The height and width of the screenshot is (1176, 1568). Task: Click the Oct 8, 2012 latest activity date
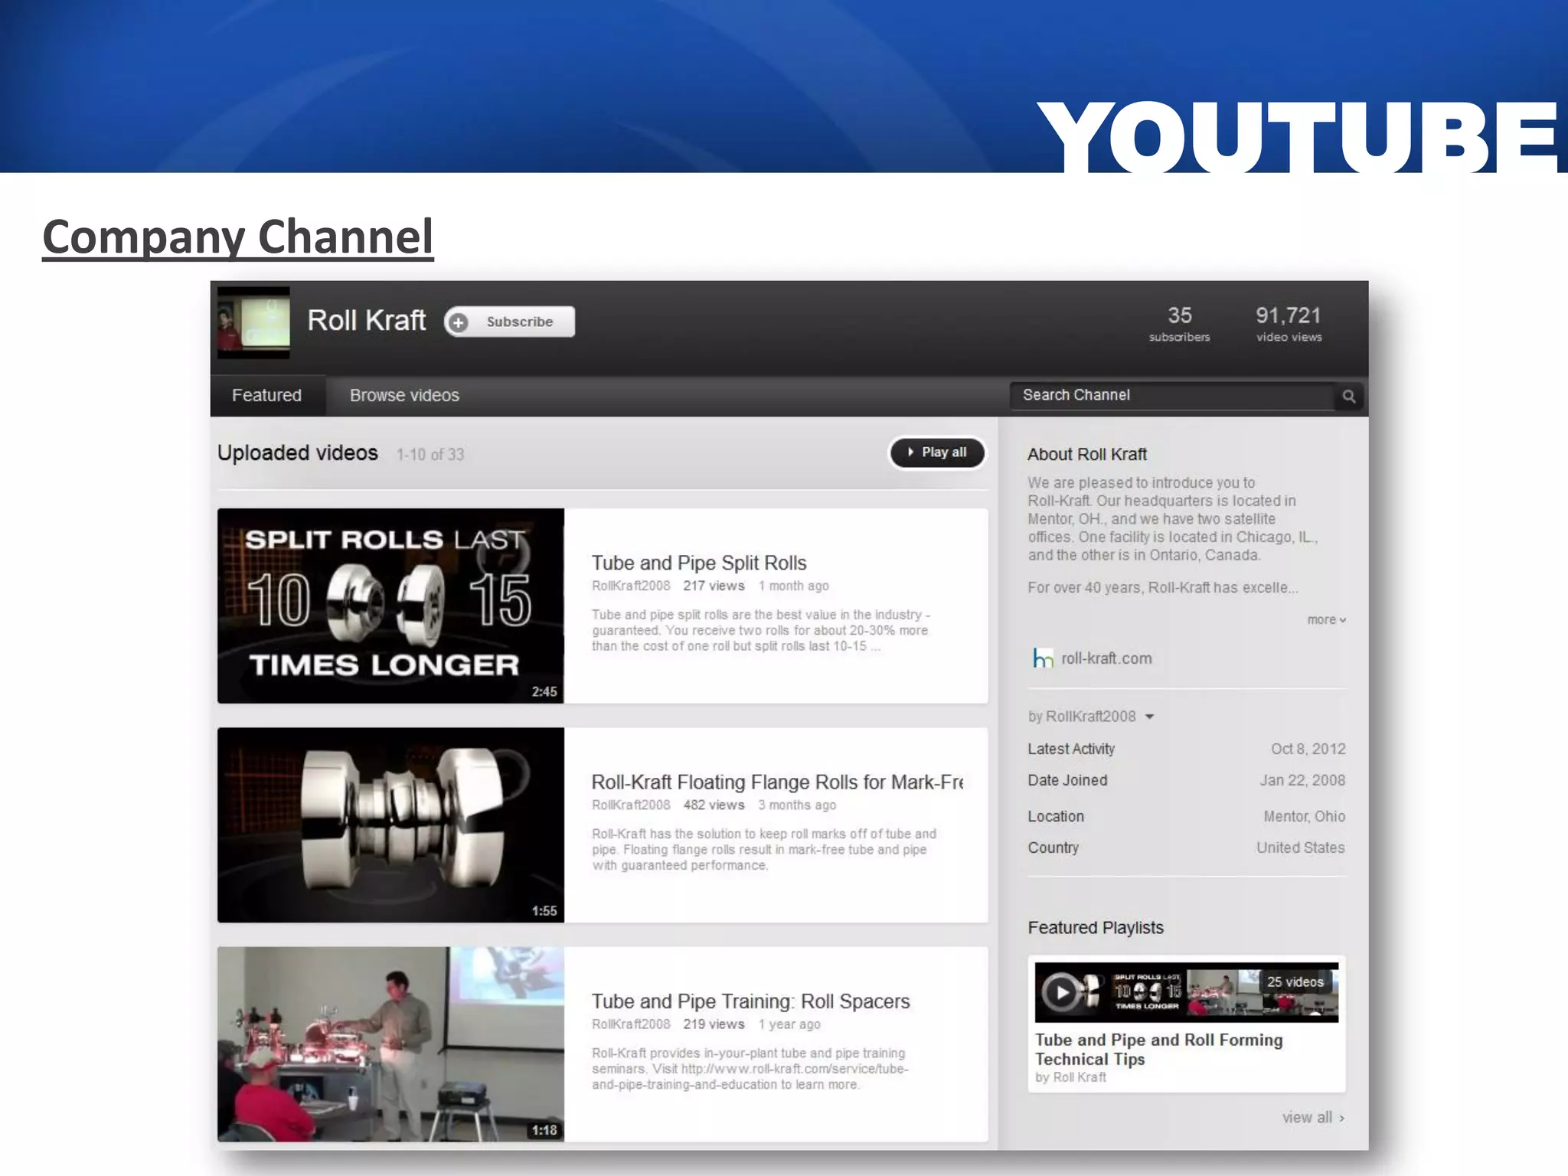pos(1308,749)
